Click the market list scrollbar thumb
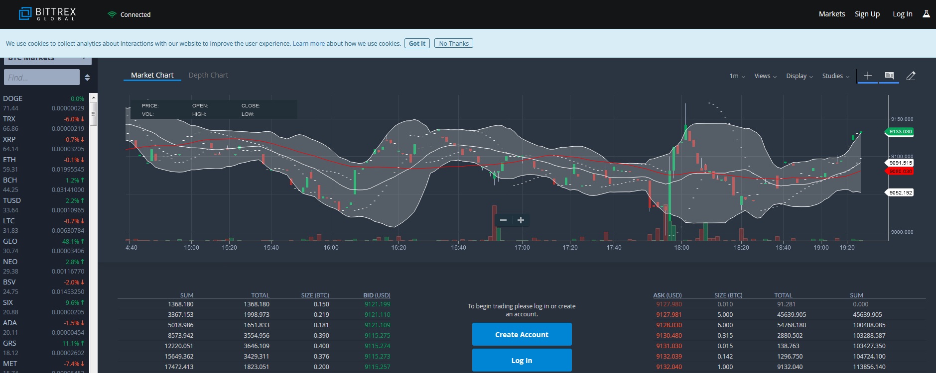The image size is (936, 373). click(x=93, y=114)
